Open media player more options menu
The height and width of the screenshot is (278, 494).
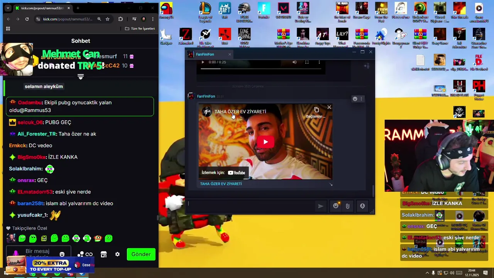(x=319, y=62)
